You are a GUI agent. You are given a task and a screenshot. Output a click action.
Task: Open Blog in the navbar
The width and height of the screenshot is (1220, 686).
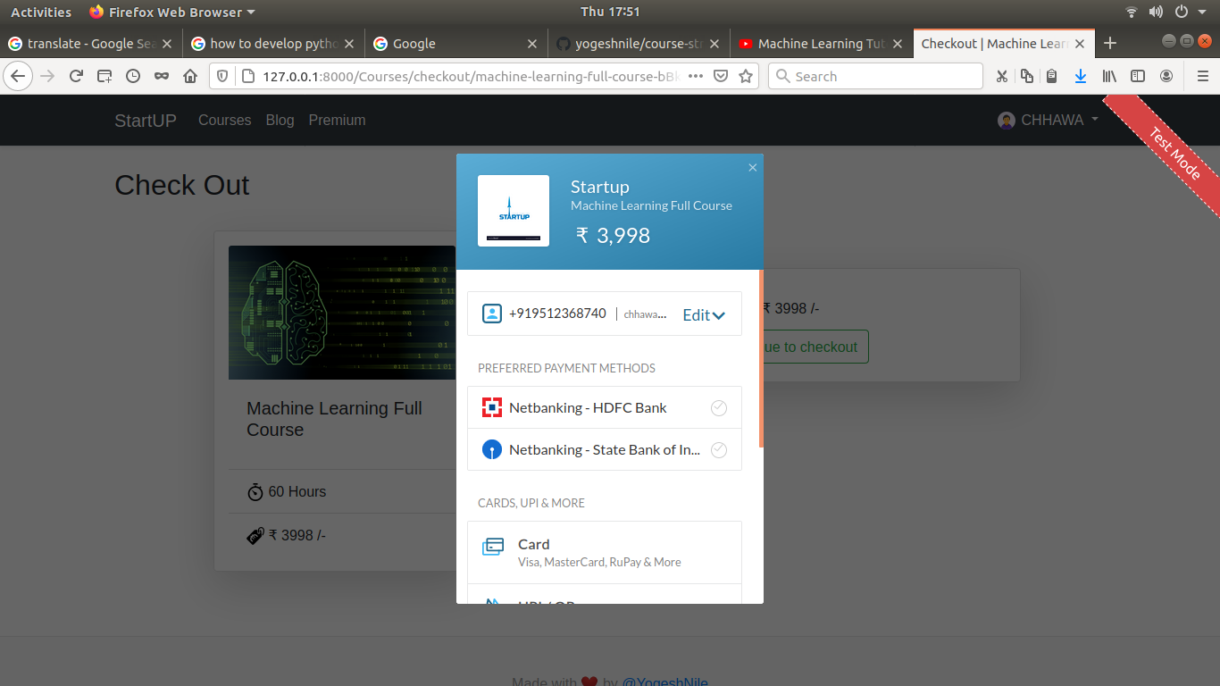(280, 120)
